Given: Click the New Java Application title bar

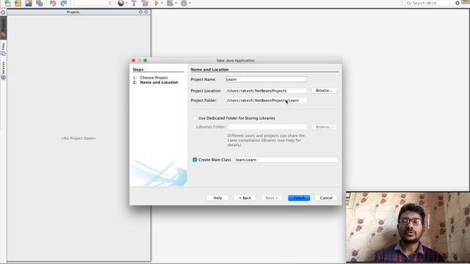Looking at the screenshot, I should point(236,60).
